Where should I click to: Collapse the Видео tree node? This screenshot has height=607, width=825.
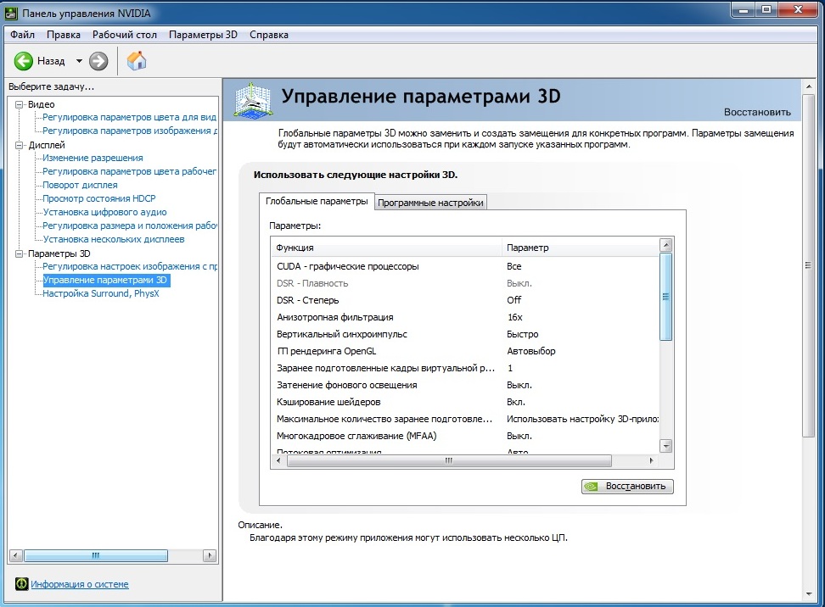[20, 104]
